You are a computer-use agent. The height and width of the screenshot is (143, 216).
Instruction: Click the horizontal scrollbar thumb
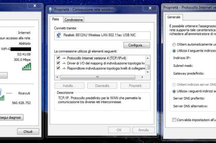(98, 77)
